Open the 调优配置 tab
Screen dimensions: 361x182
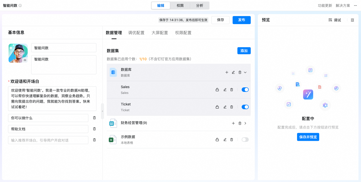coord(136,33)
